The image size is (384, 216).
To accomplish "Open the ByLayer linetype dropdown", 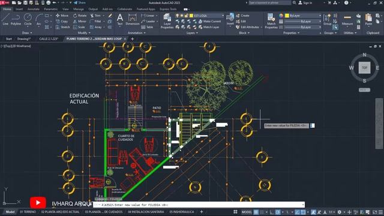I will point(320,27).
